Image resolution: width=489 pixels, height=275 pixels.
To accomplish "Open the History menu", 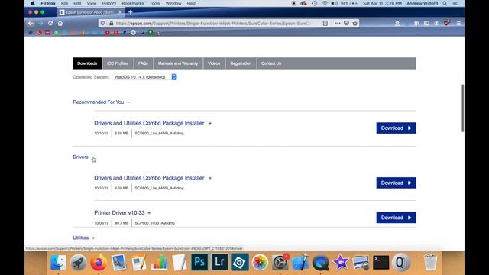I will pos(108,3).
